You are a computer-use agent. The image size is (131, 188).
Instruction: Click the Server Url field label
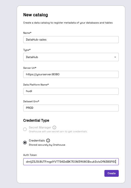click(x=30, y=68)
